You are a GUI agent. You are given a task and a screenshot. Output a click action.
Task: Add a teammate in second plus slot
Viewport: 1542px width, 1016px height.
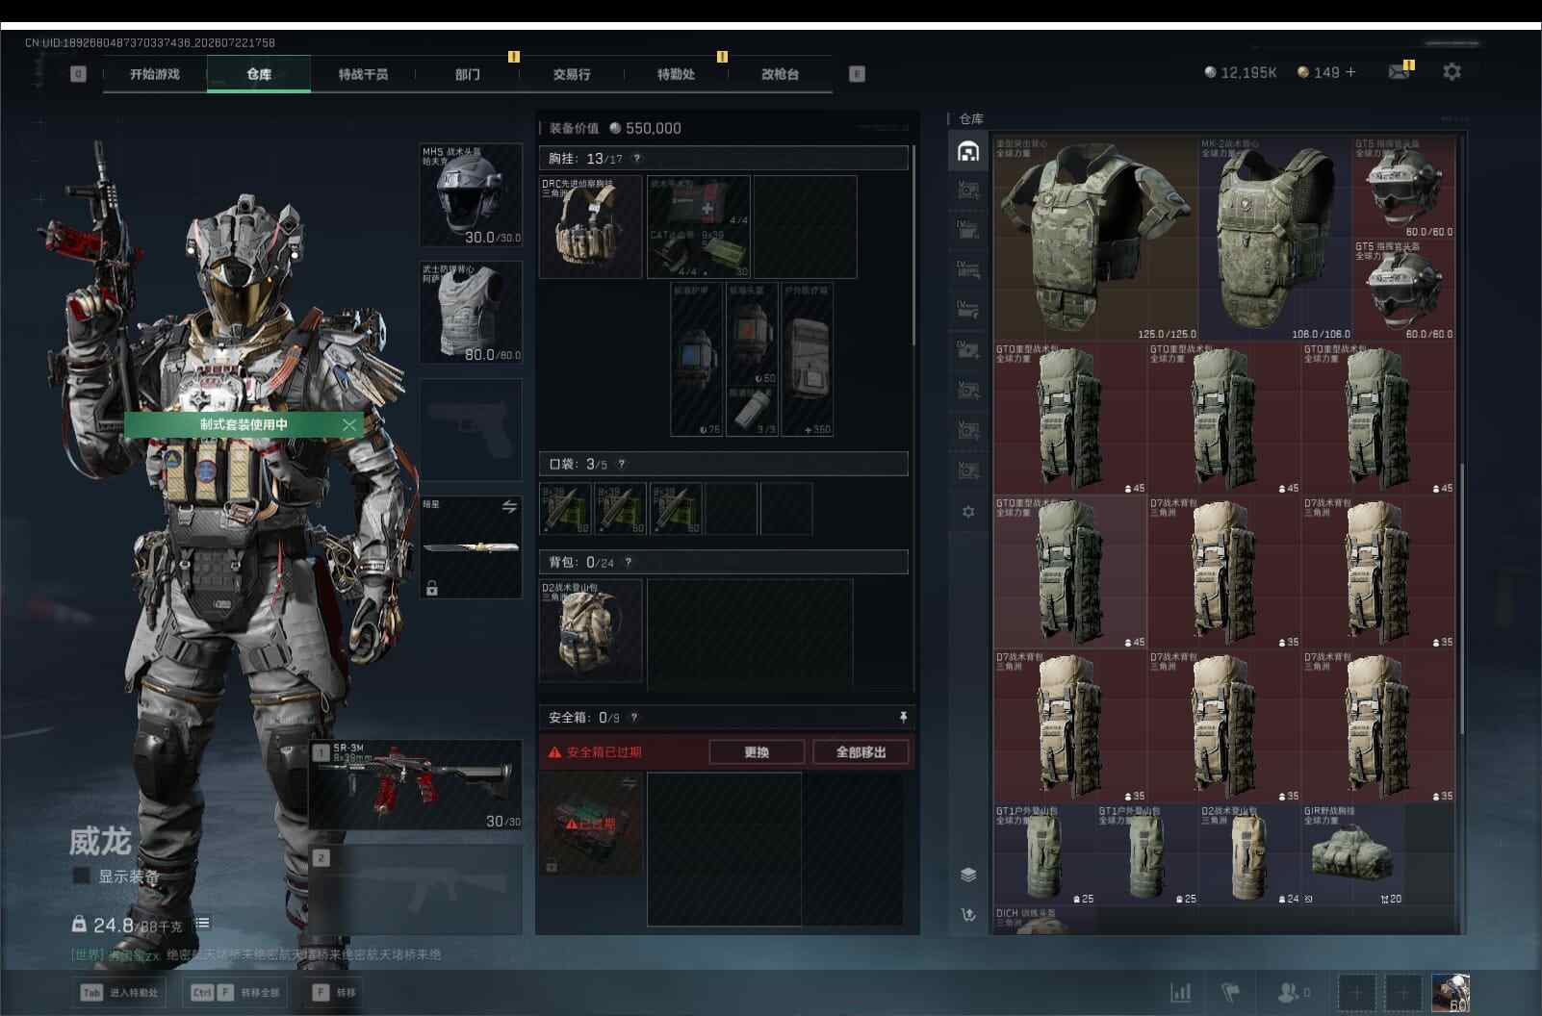coord(1402,993)
